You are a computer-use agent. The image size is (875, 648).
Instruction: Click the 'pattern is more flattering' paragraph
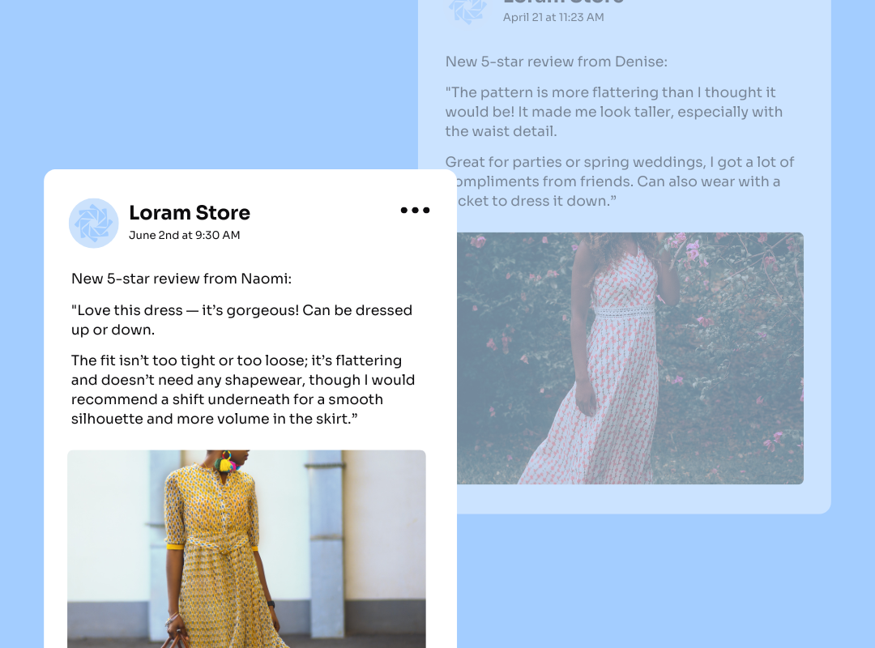(614, 112)
